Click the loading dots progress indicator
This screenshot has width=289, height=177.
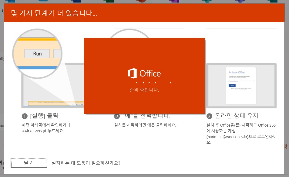coord(154,83)
